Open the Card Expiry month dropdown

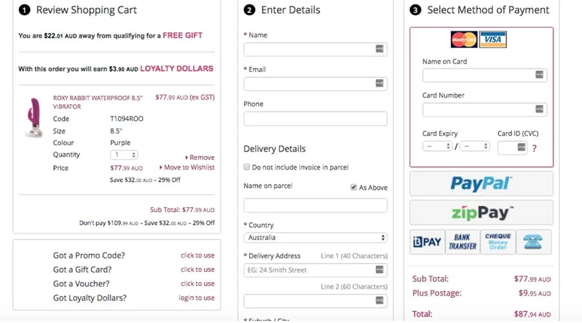(x=437, y=146)
